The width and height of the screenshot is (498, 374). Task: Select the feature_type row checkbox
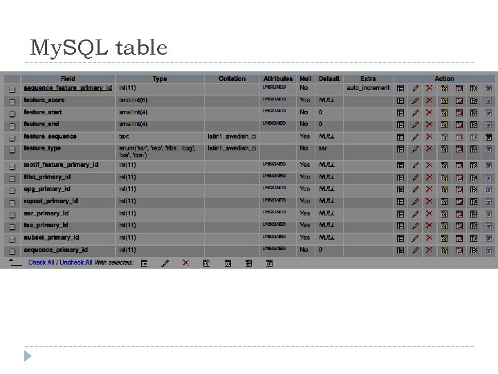tap(12, 150)
